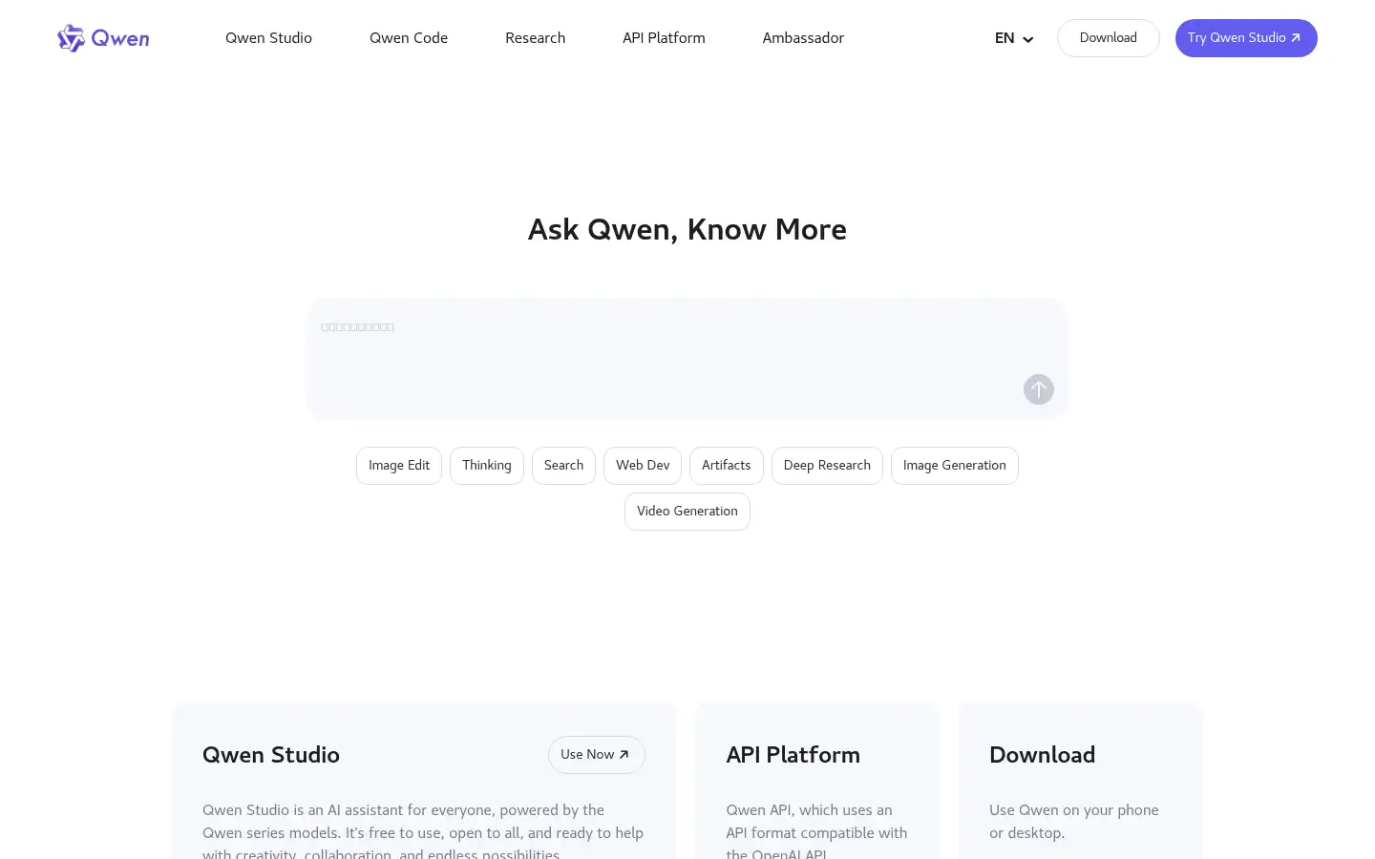The height and width of the screenshot is (859, 1375).
Task: Select the Image Generation chip
Action: [x=955, y=466]
